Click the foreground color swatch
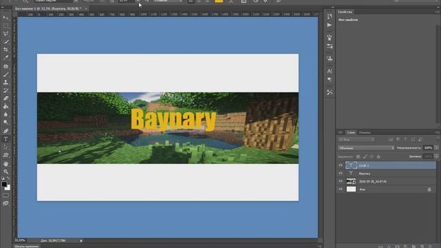Viewport: 441px width, 248px height. [4, 185]
